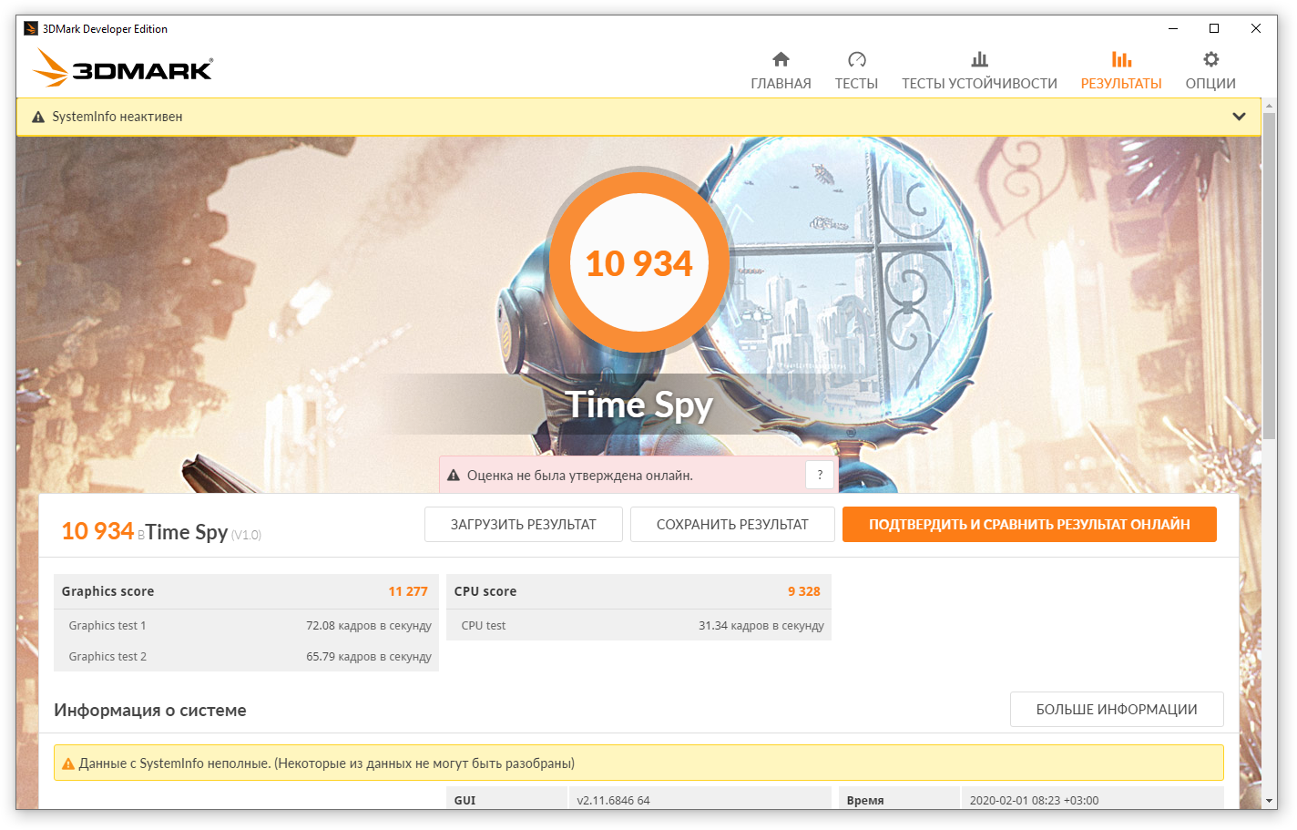Click the 31.34 кадров в секунду value

pyautogui.click(x=761, y=626)
